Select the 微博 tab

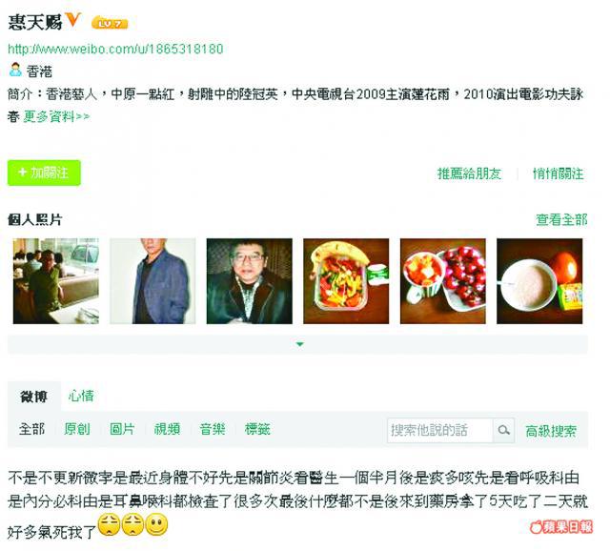point(34,397)
